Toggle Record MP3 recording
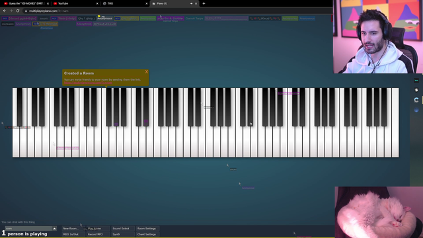 (x=98, y=234)
